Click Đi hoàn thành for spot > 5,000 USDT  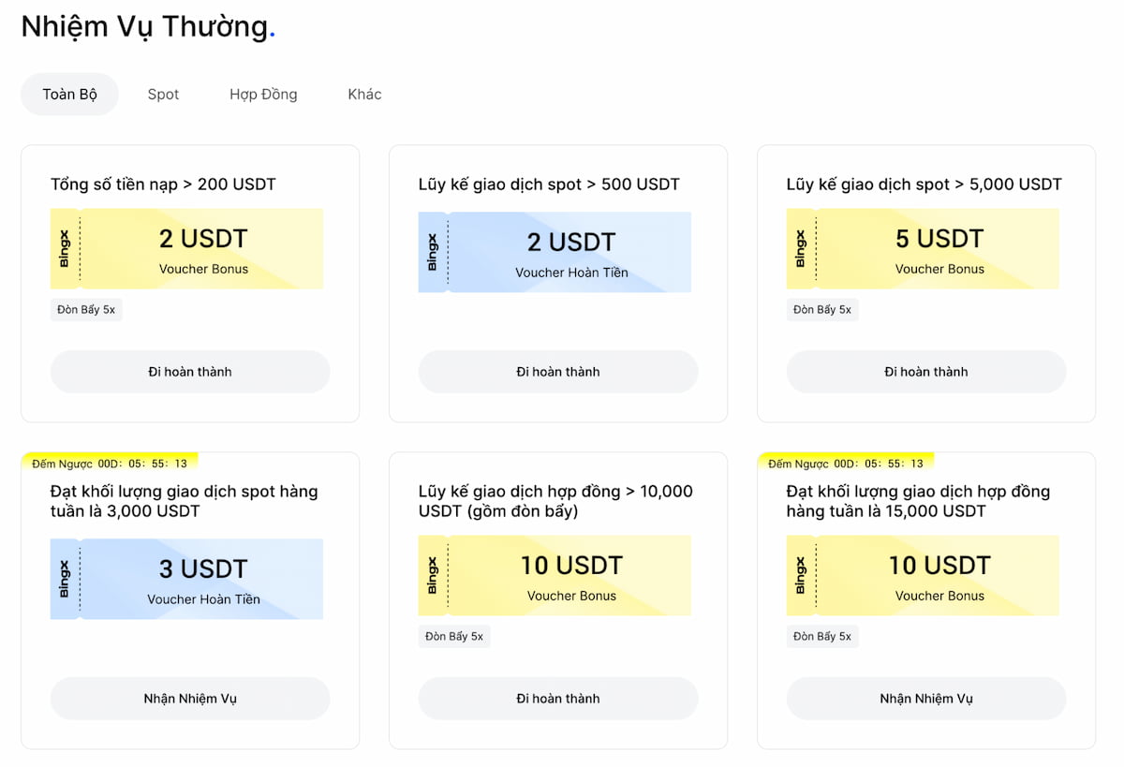pyautogui.click(x=926, y=372)
